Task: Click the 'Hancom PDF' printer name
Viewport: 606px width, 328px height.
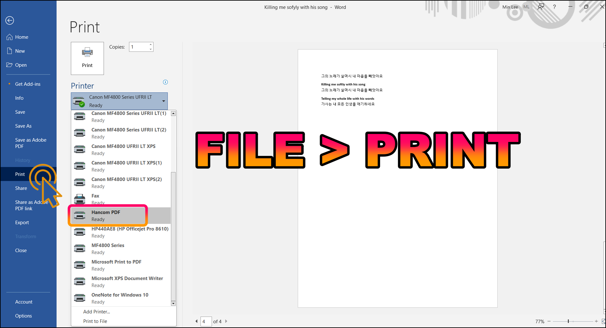Action: pos(106,212)
